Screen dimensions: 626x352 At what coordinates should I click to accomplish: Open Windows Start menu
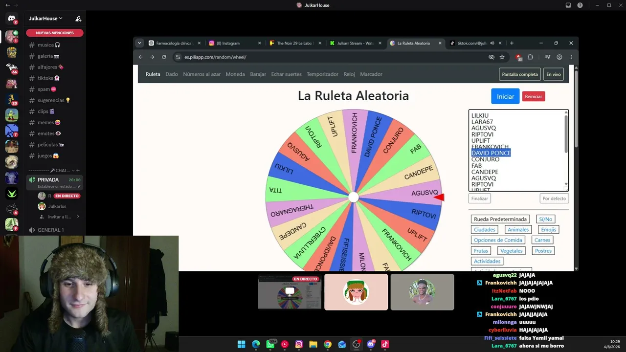(241, 344)
